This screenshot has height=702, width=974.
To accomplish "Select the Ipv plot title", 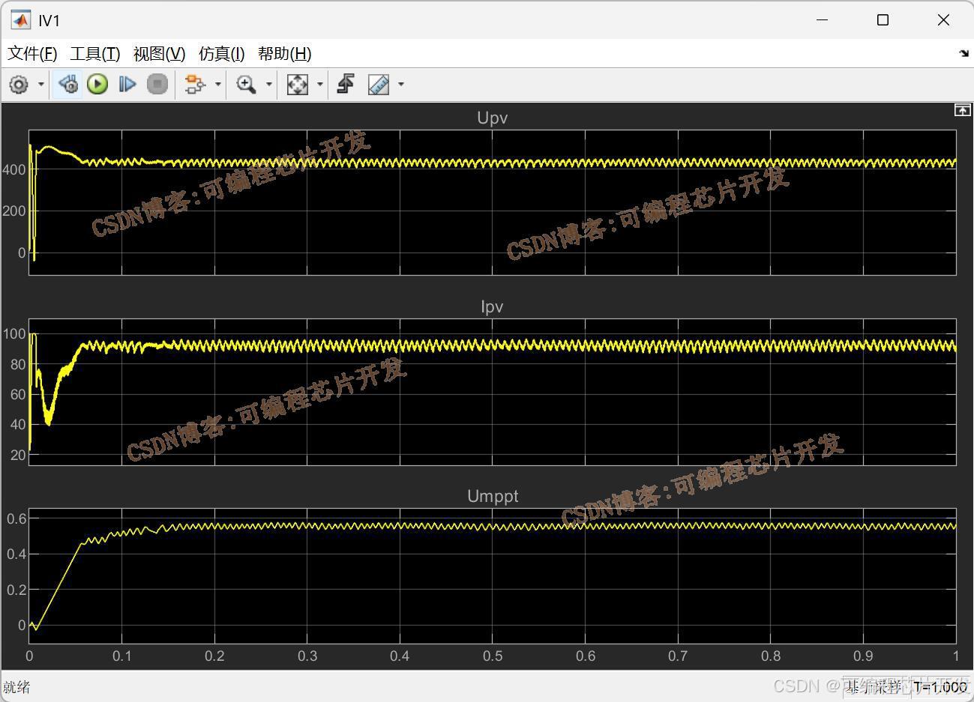I will point(492,306).
